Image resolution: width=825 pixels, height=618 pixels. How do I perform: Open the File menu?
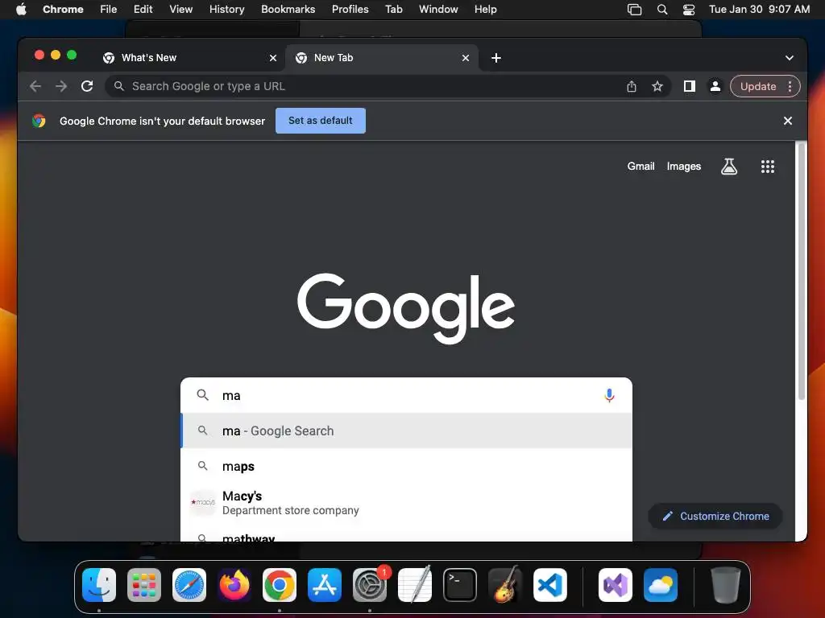(109, 10)
